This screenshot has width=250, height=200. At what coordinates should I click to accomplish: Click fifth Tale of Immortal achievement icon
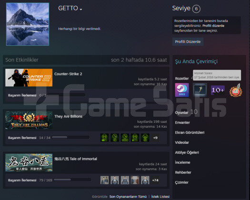[x=145, y=180]
